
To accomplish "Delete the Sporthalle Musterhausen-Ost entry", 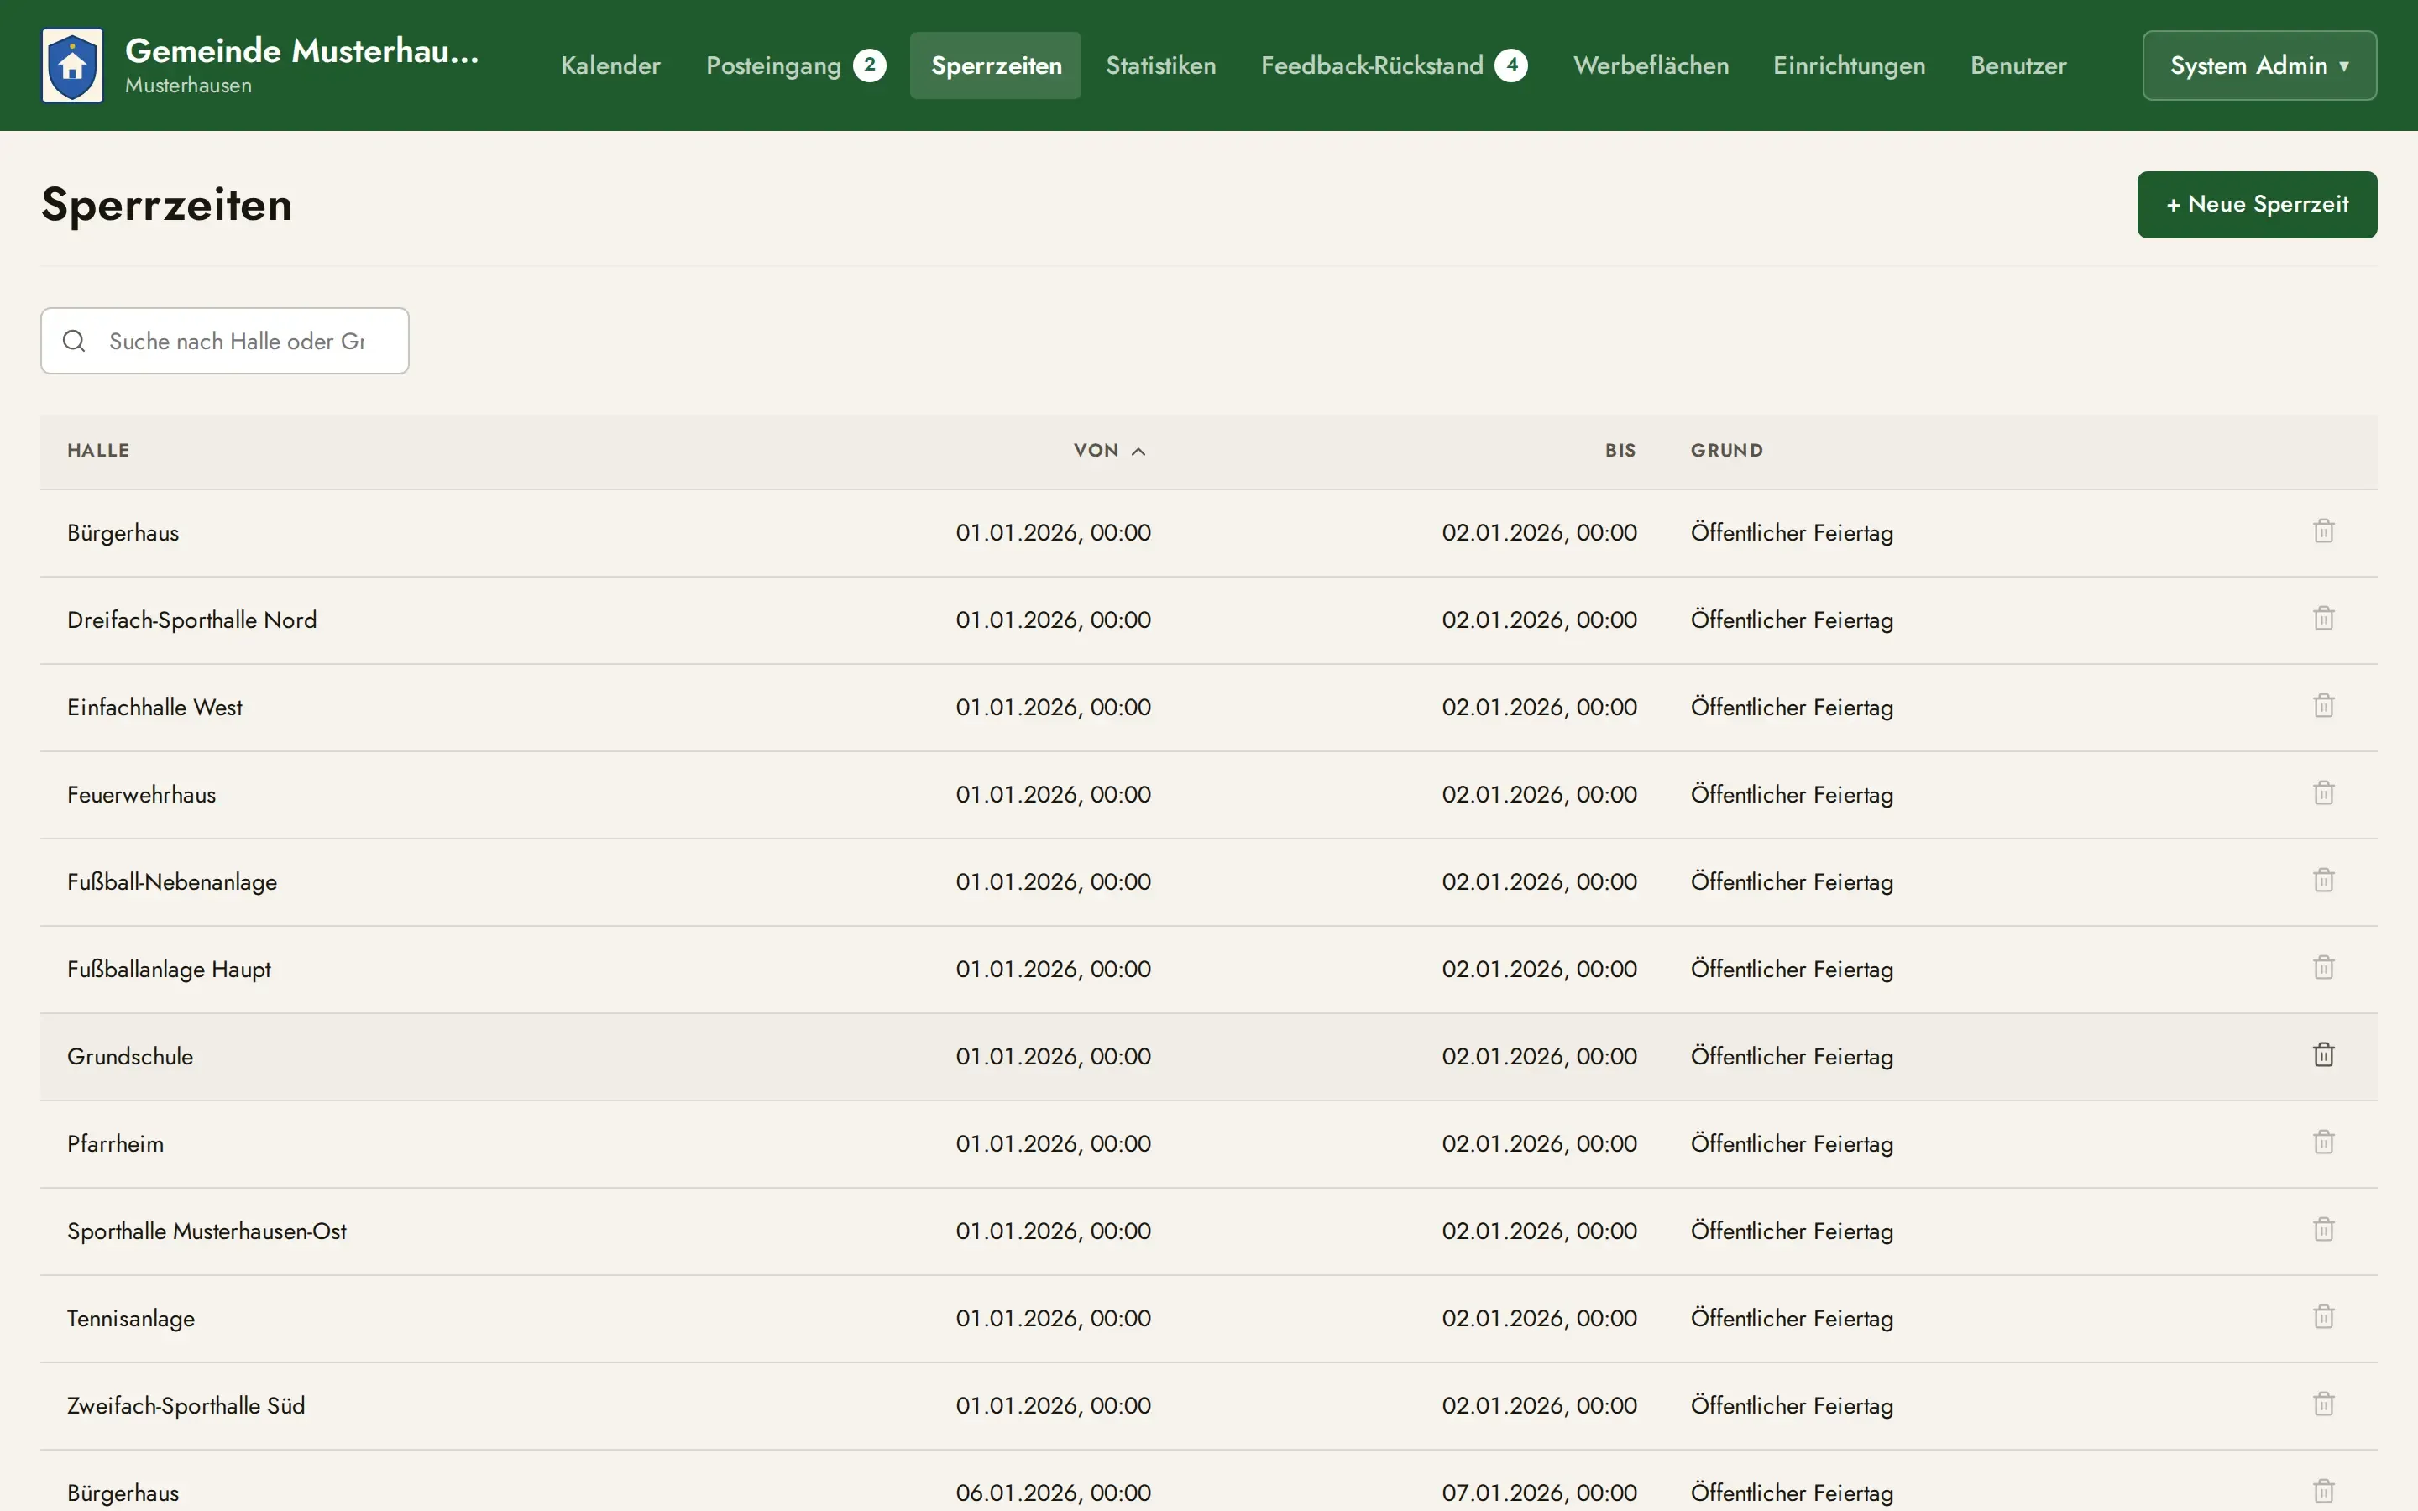I will 2323,1230.
